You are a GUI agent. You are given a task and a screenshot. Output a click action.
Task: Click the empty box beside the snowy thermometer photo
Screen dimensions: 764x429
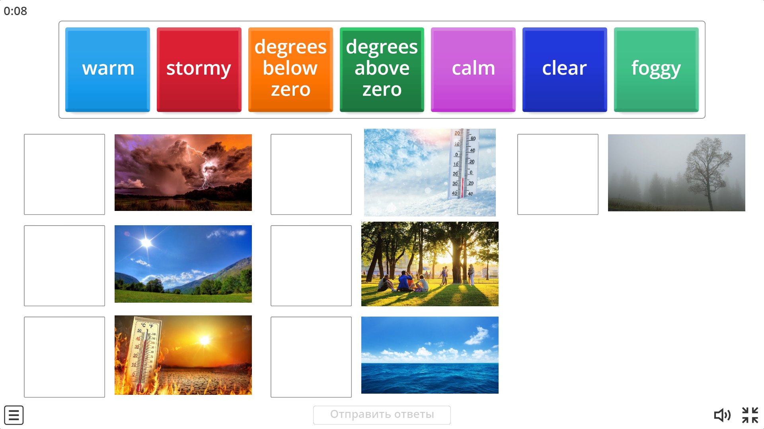[x=311, y=174]
